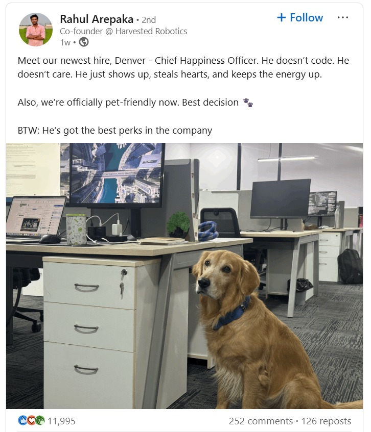
Task: Click the post text mentioning Denver
Action: point(183,67)
